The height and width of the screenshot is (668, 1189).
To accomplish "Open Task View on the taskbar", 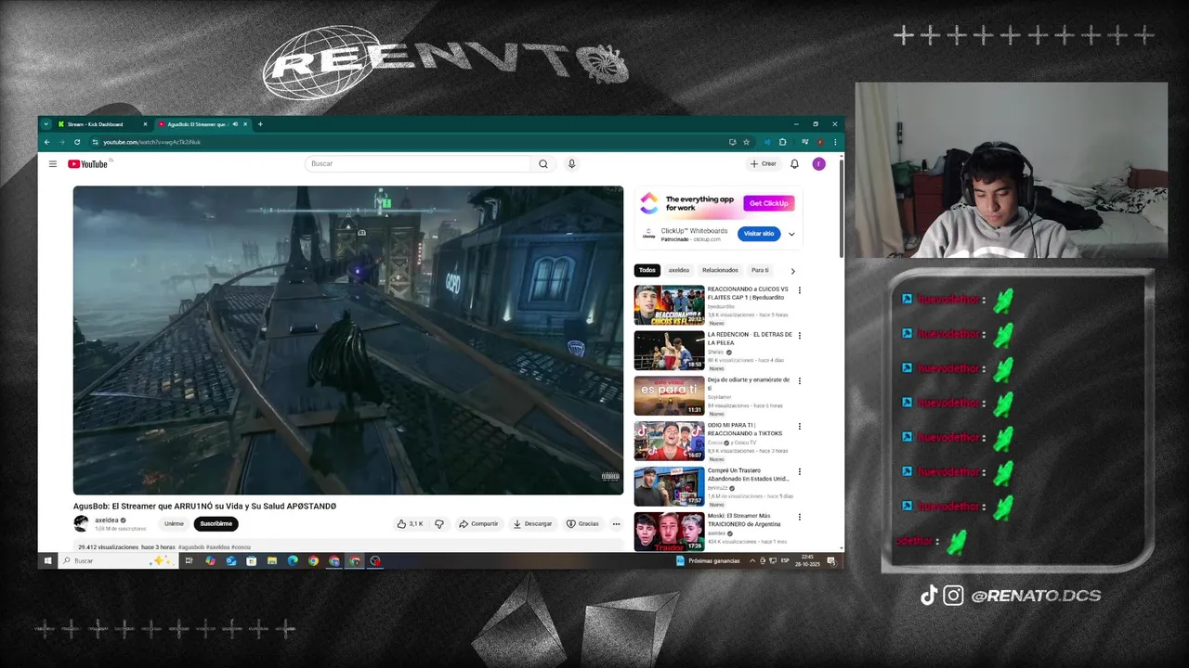I will click(x=189, y=561).
